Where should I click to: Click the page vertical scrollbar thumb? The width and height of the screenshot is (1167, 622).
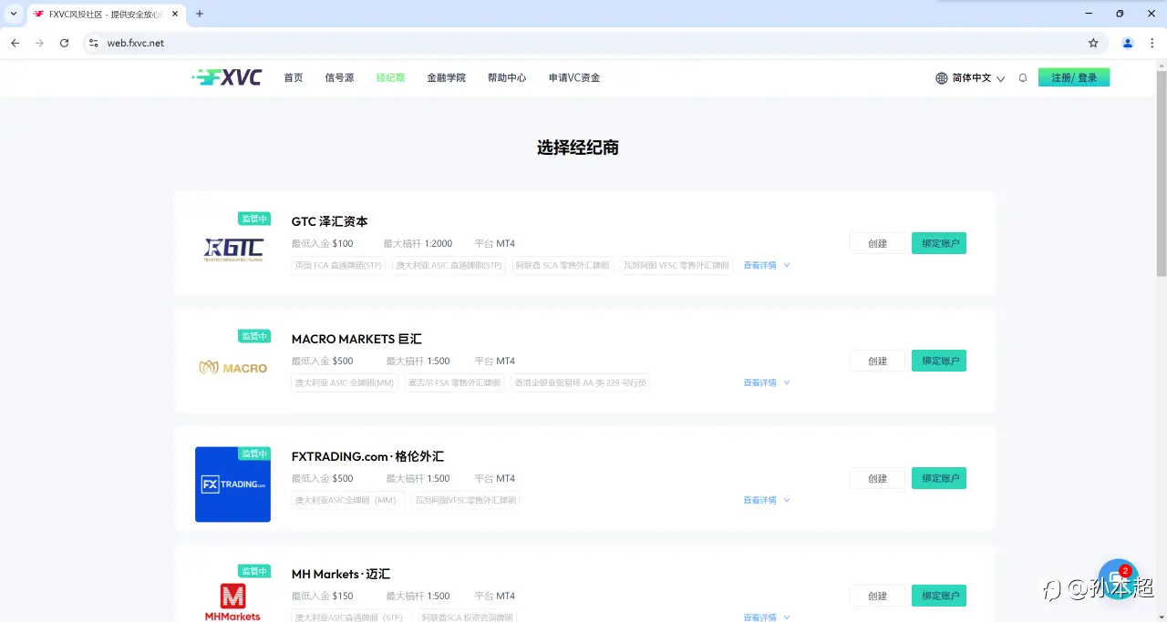pyautogui.click(x=1162, y=173)
